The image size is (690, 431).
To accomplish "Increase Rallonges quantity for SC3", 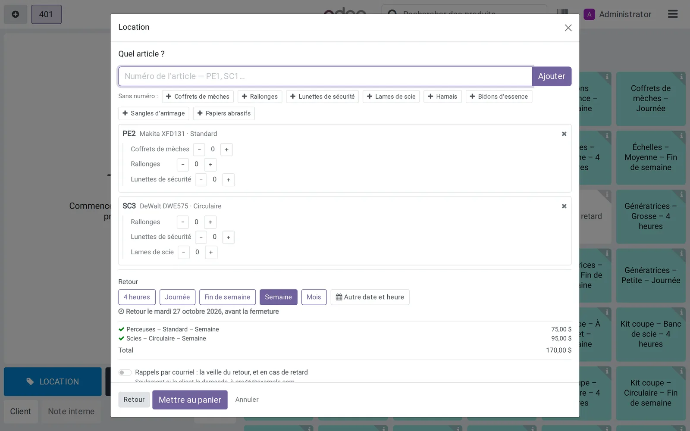I will coord(210,222).
